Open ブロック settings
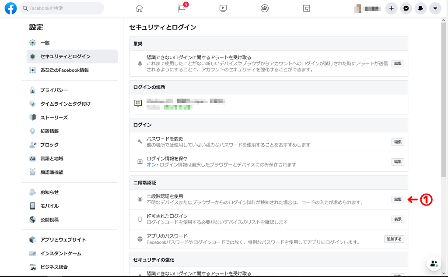The width and height of the screenshot is (448, 277). (x=72, y=145)
